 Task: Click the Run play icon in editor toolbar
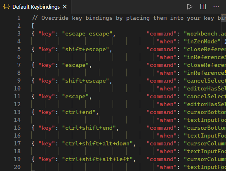(x=189, y=7)
